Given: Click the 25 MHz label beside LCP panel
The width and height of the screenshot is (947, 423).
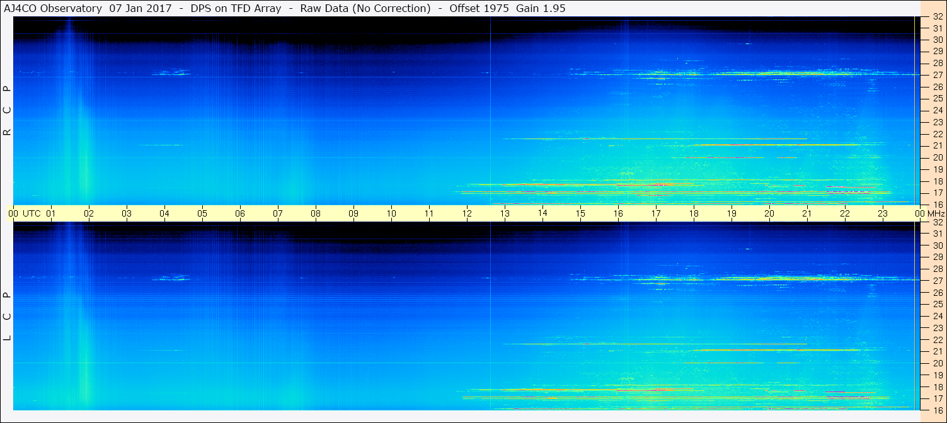Looking at the screenshot, I should [x=938, y=305].
